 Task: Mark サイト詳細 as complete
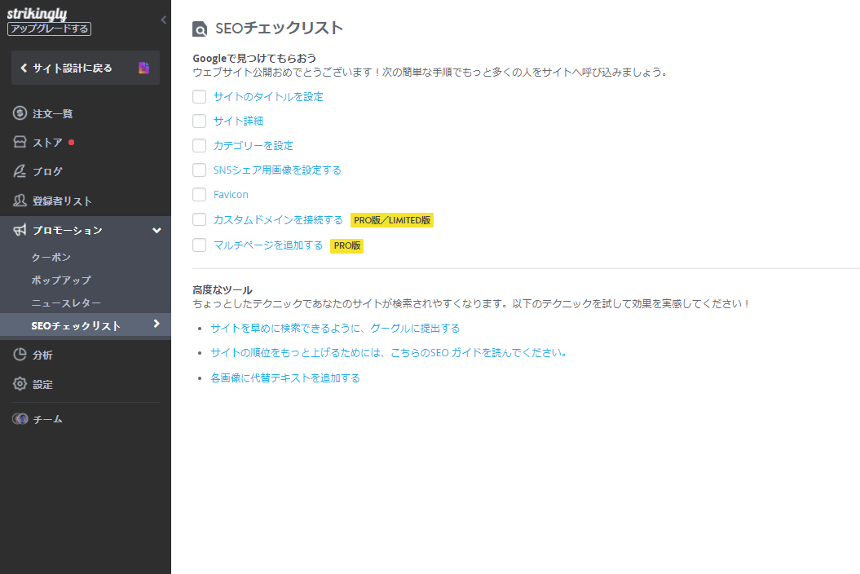pyautogui.click(x=199, y=121)
